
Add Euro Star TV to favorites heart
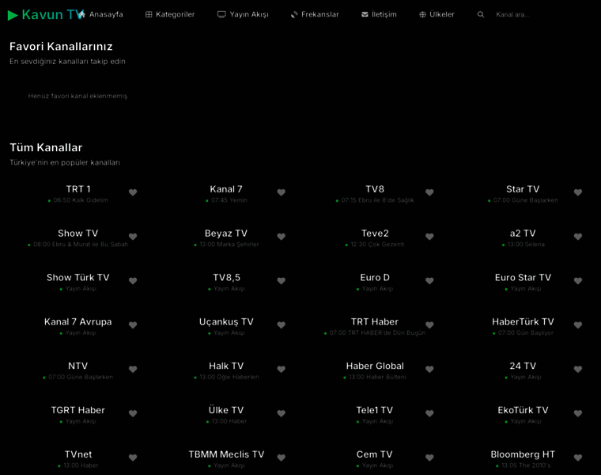coord(578,280)
